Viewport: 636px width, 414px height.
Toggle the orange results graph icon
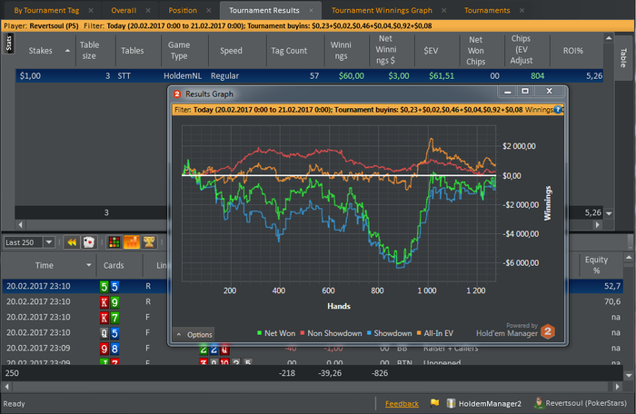pos(132,242)
